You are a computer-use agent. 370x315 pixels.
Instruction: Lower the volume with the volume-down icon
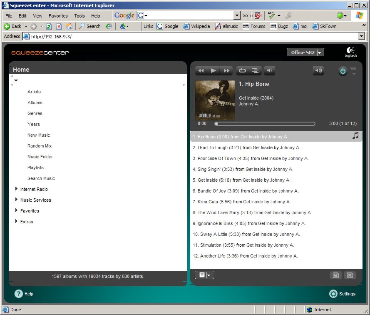click(x=269, y=71)
